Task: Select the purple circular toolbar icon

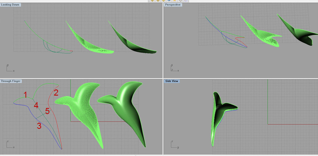Action: (186, 1)
